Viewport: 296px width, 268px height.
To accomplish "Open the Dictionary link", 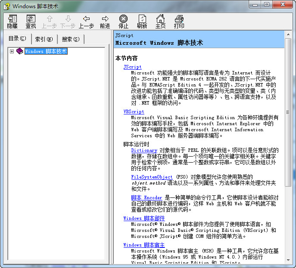I will [144, 150].
